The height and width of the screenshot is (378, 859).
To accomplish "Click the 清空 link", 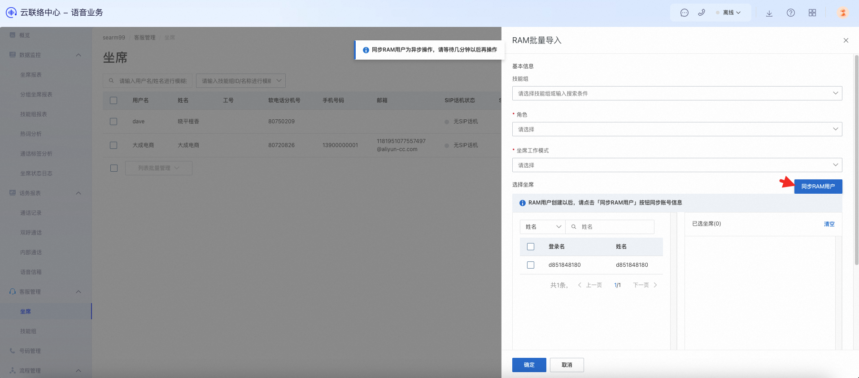I will 829,224.
